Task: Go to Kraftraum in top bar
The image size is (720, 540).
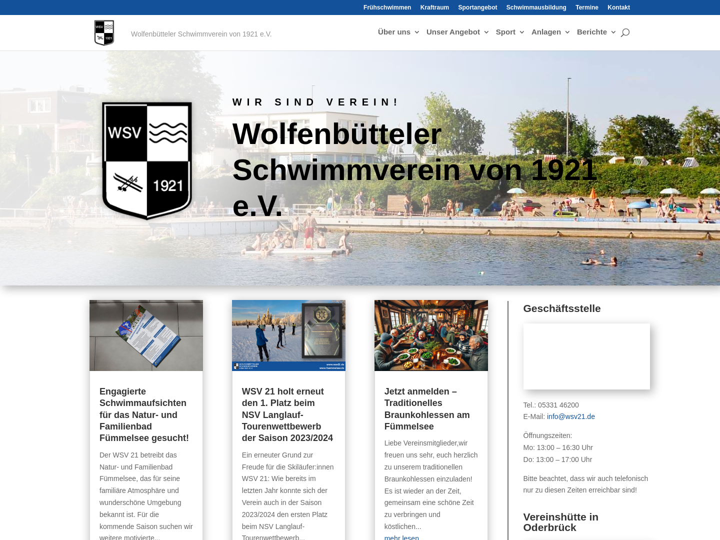Action: point(434,7)
